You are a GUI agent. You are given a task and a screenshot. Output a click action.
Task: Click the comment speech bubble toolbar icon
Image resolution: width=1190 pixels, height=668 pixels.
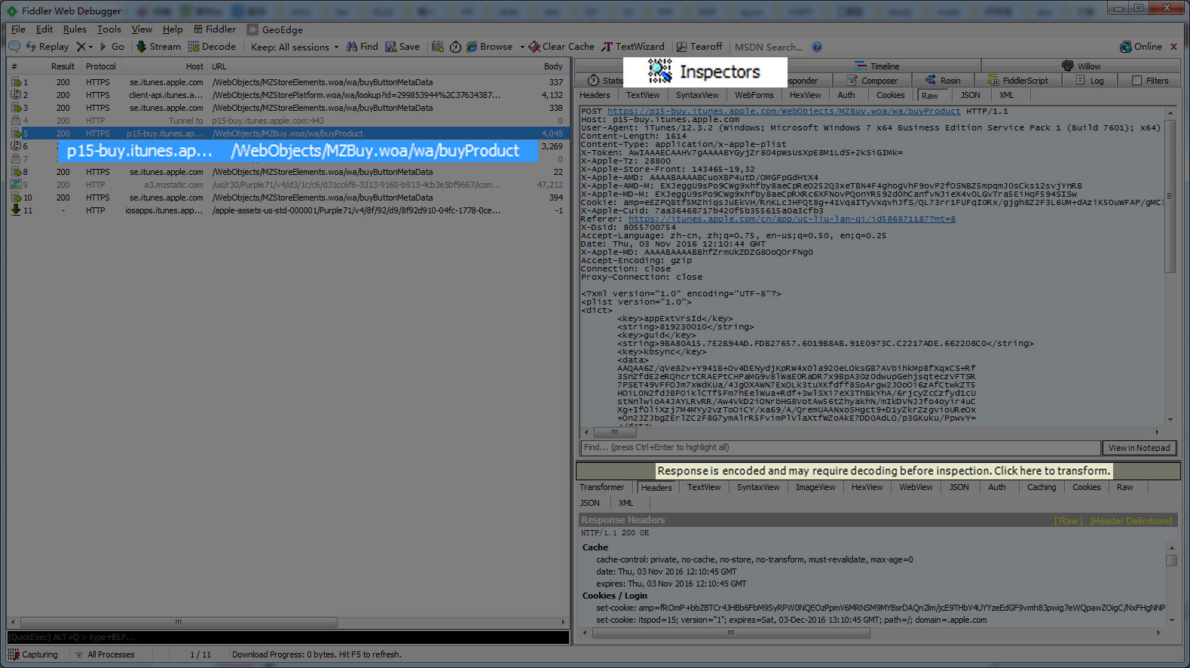[x=14, y=47]
